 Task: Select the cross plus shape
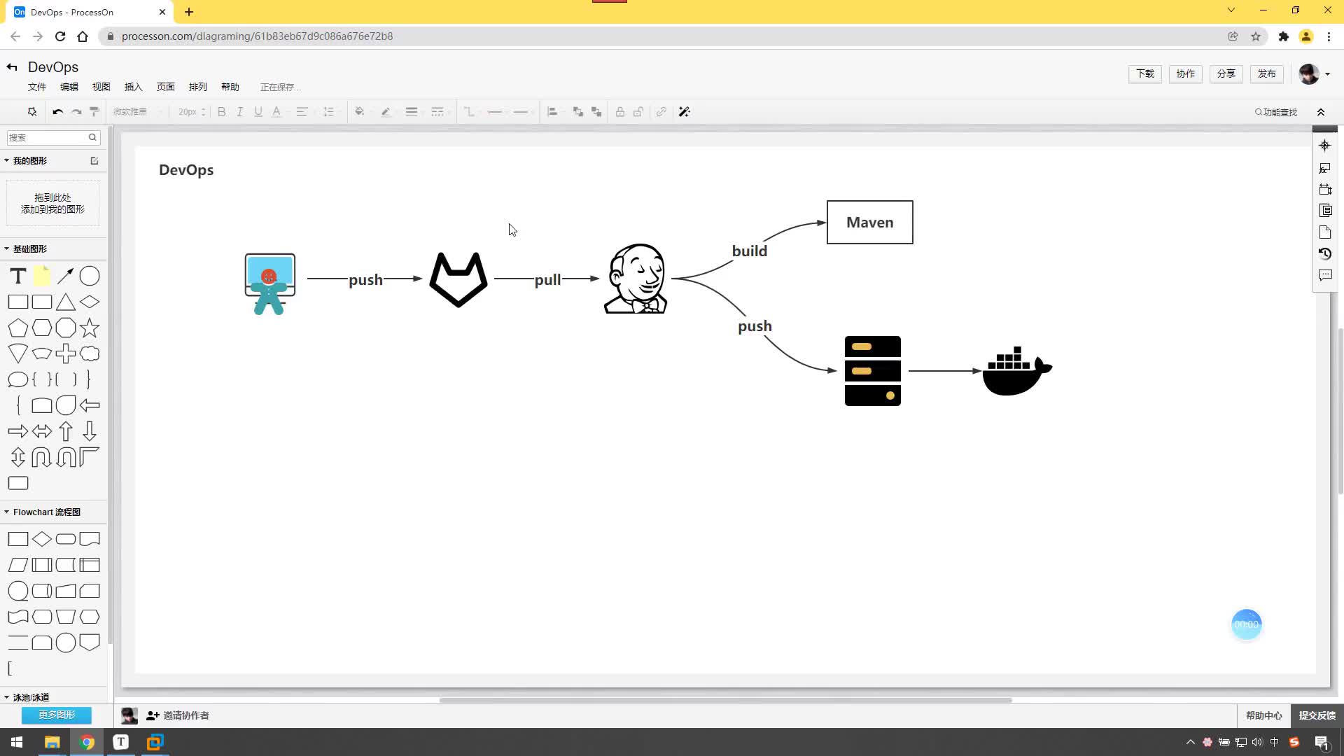(x=66, y=353)
